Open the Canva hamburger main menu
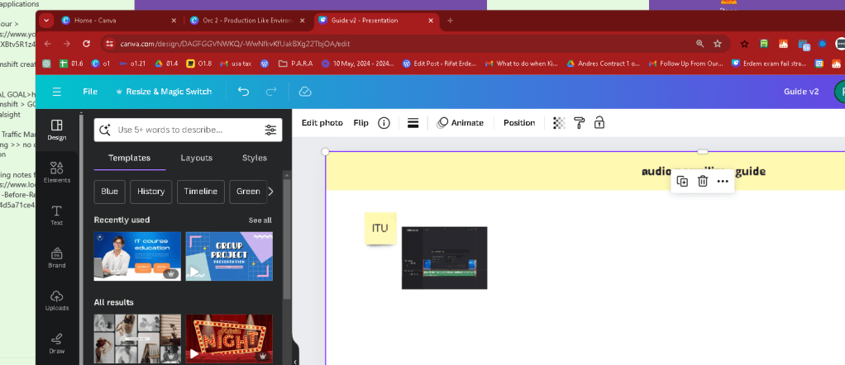Screen dimensions: 845x365 56,92
